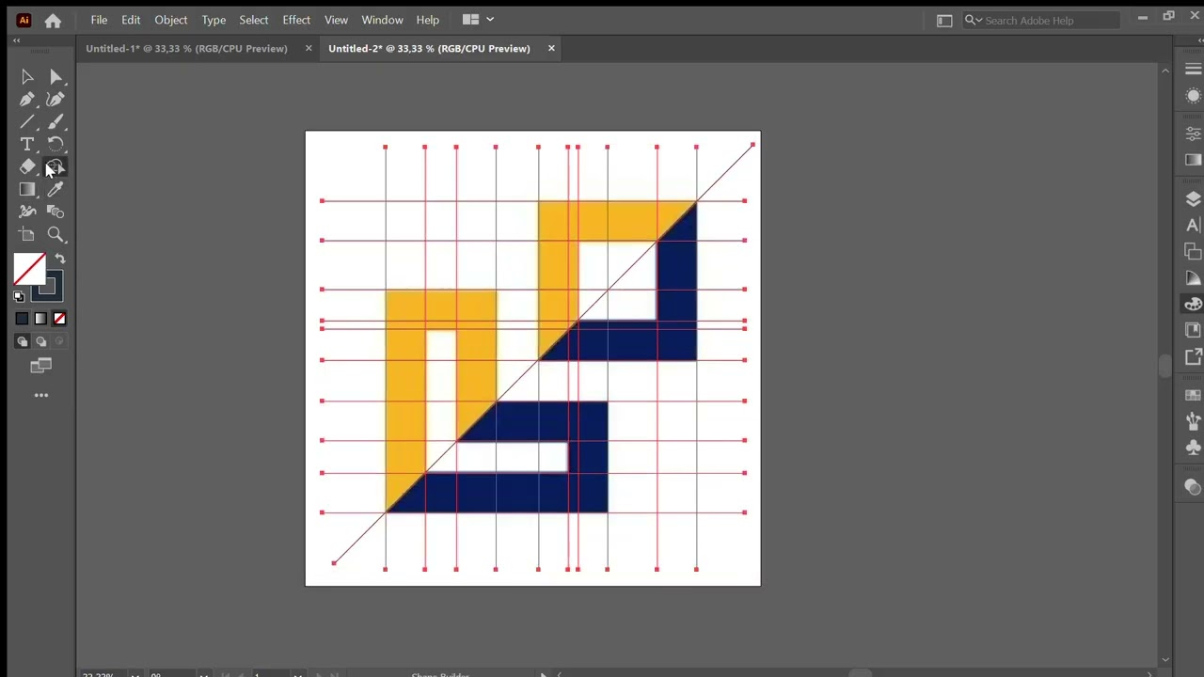Expand the tools panel double arrow
This screenshot has width=1204, height=677.
click(x=16, y=41)
